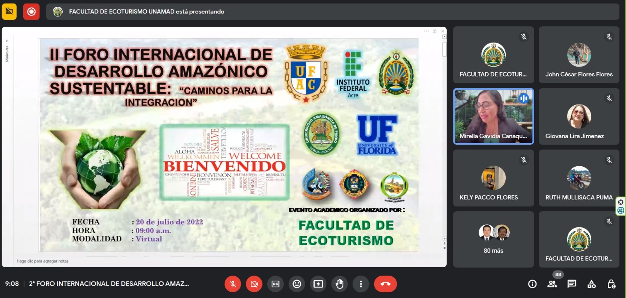Click the muted mic icon on the top FACULTAD DE ECOTUR... tile
The image size is (626, 298).
click(x=524, y=37)
